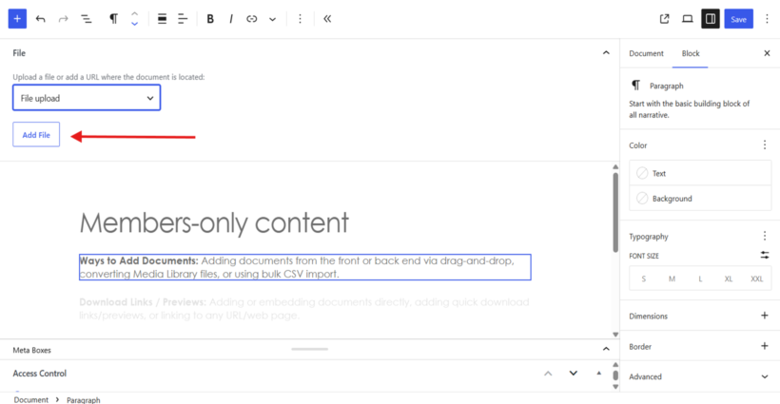Open the block inserter plus button

(17, 19)
